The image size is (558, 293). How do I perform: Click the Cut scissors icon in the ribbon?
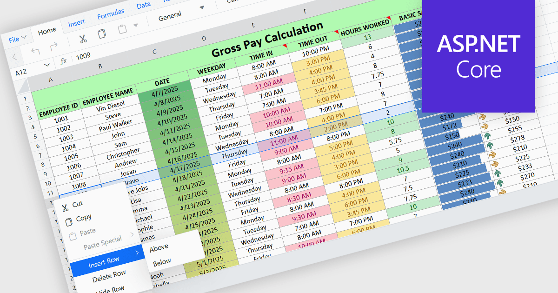click(82, 39)
